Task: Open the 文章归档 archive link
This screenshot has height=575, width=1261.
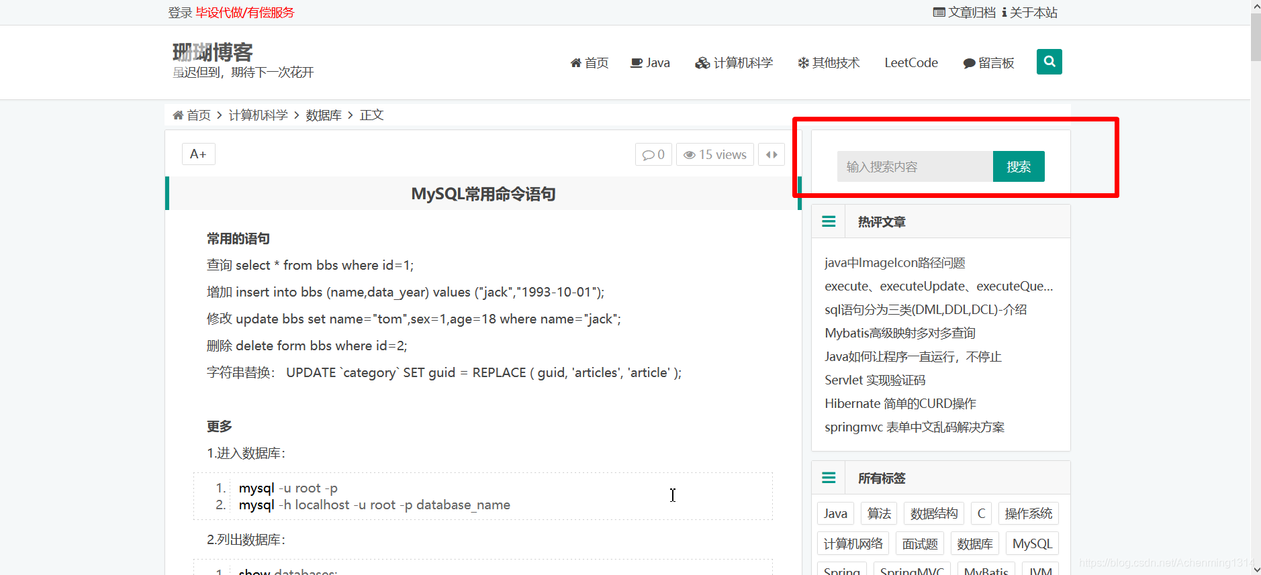Action: [x=964, y=12]
